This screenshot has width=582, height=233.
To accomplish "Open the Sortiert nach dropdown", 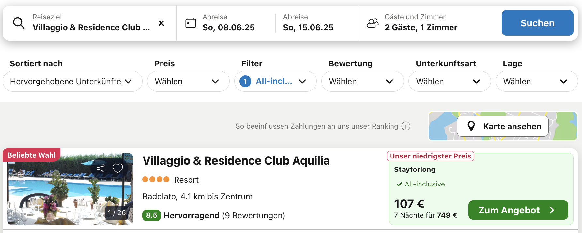I will [x=72, y=81].
